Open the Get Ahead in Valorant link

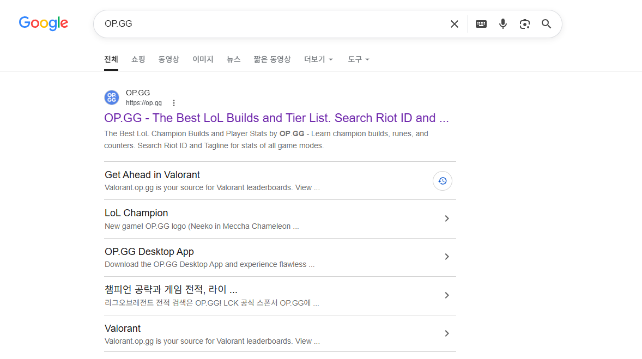[152, 175]
